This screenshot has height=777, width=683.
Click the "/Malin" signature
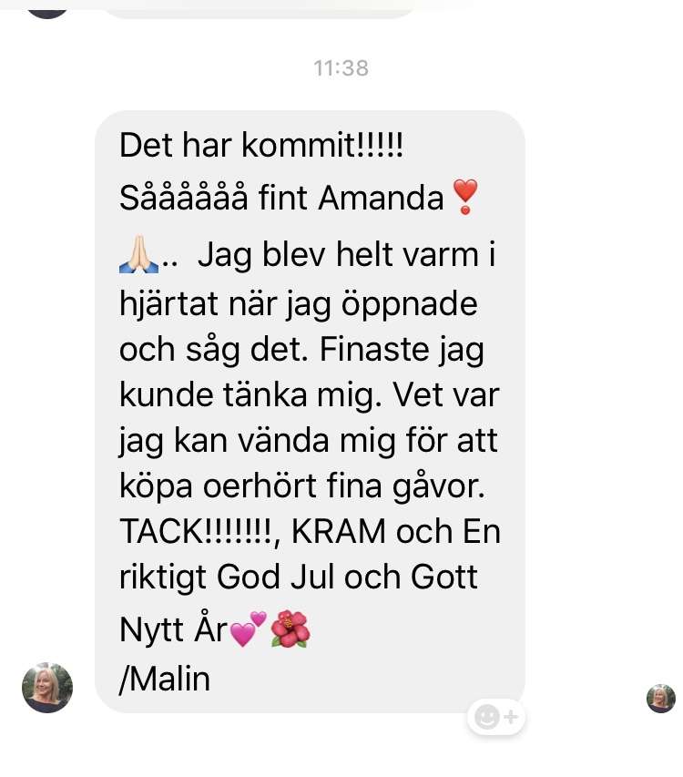[165, 680]
